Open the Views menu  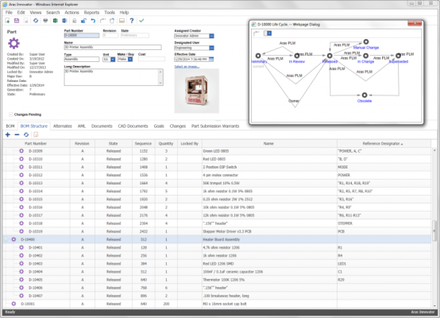[36, 13]
